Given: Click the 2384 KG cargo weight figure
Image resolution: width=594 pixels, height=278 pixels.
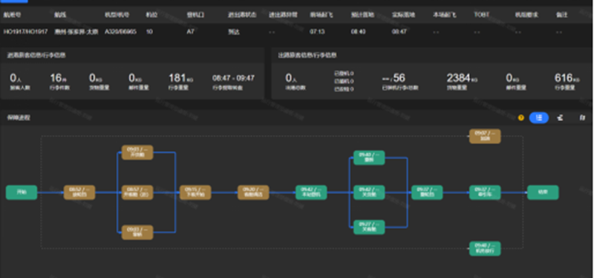Looking at the screenshot, I should point(462,78).
